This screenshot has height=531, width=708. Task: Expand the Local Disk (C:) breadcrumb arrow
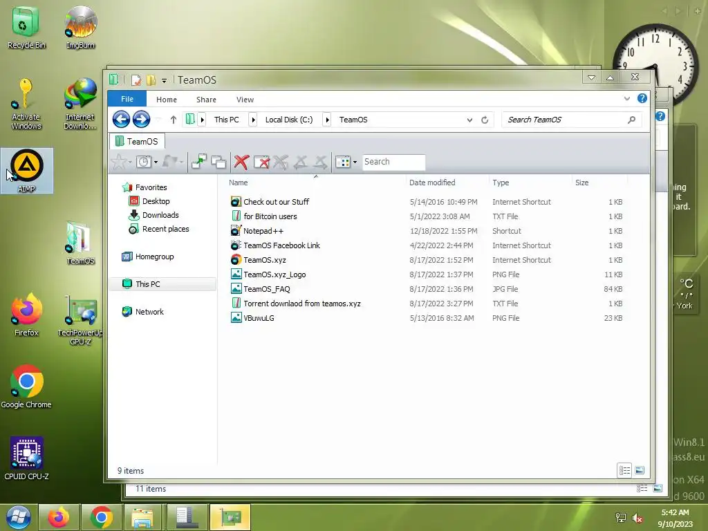(327, 120)
